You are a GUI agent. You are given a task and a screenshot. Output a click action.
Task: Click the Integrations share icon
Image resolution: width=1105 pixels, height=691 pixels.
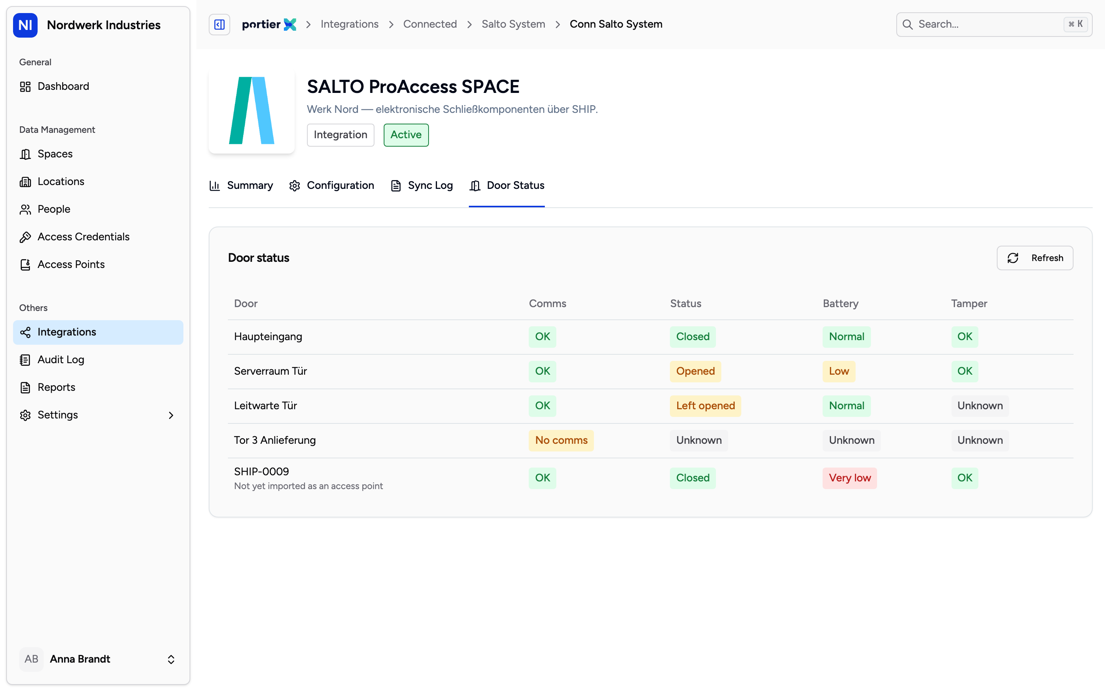[x=25, y=332]
